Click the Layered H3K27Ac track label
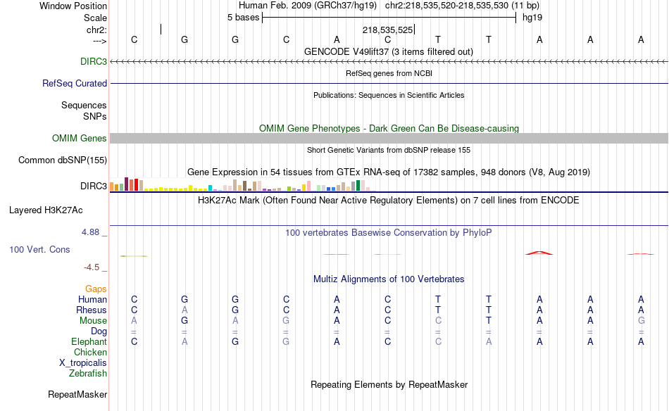 coord(46,210)
